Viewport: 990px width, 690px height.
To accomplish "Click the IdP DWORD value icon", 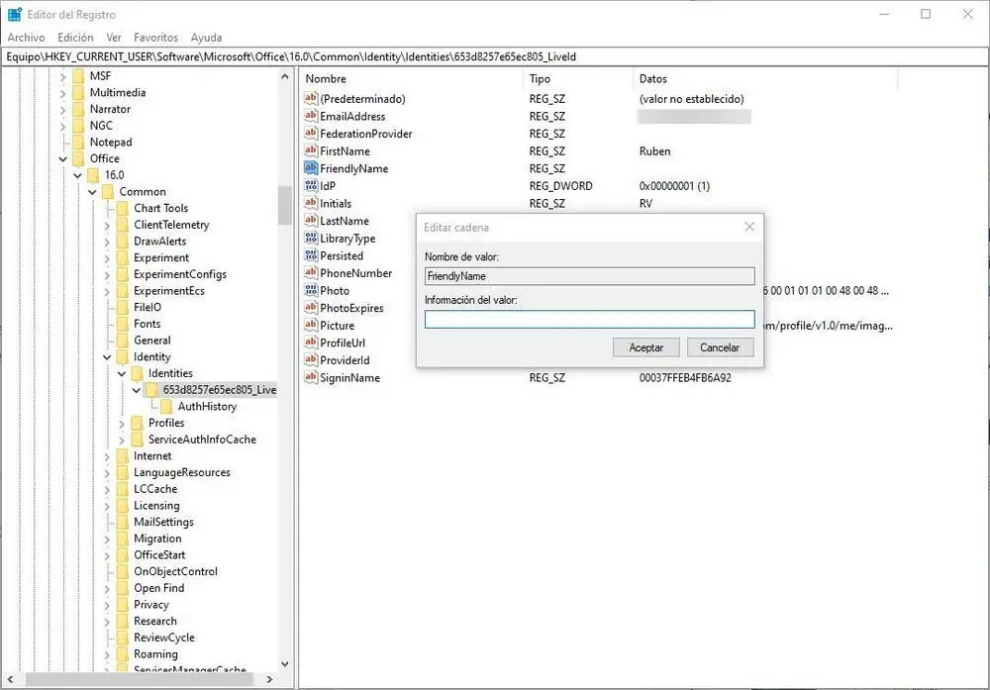I will (311, 185).
